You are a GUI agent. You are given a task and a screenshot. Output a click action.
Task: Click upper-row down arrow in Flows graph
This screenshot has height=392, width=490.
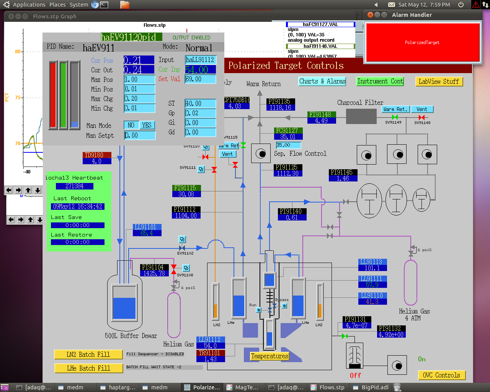[38, 190]
